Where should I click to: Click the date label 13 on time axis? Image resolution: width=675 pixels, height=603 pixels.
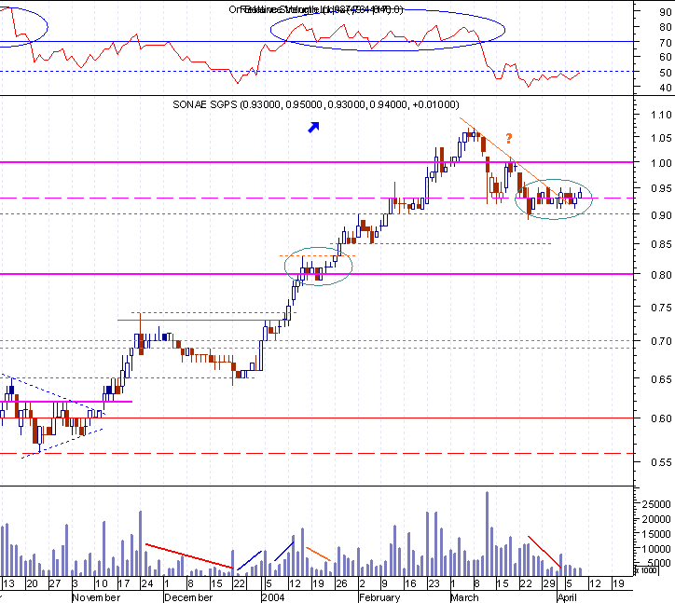[8, 584]
